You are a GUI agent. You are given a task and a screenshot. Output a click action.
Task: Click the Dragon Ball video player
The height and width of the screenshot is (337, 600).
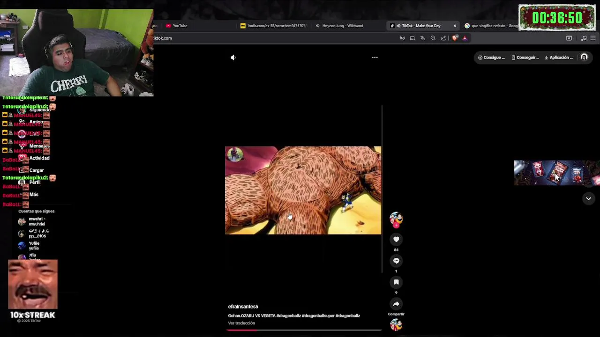pyautogui.click(x=303, y=190)
